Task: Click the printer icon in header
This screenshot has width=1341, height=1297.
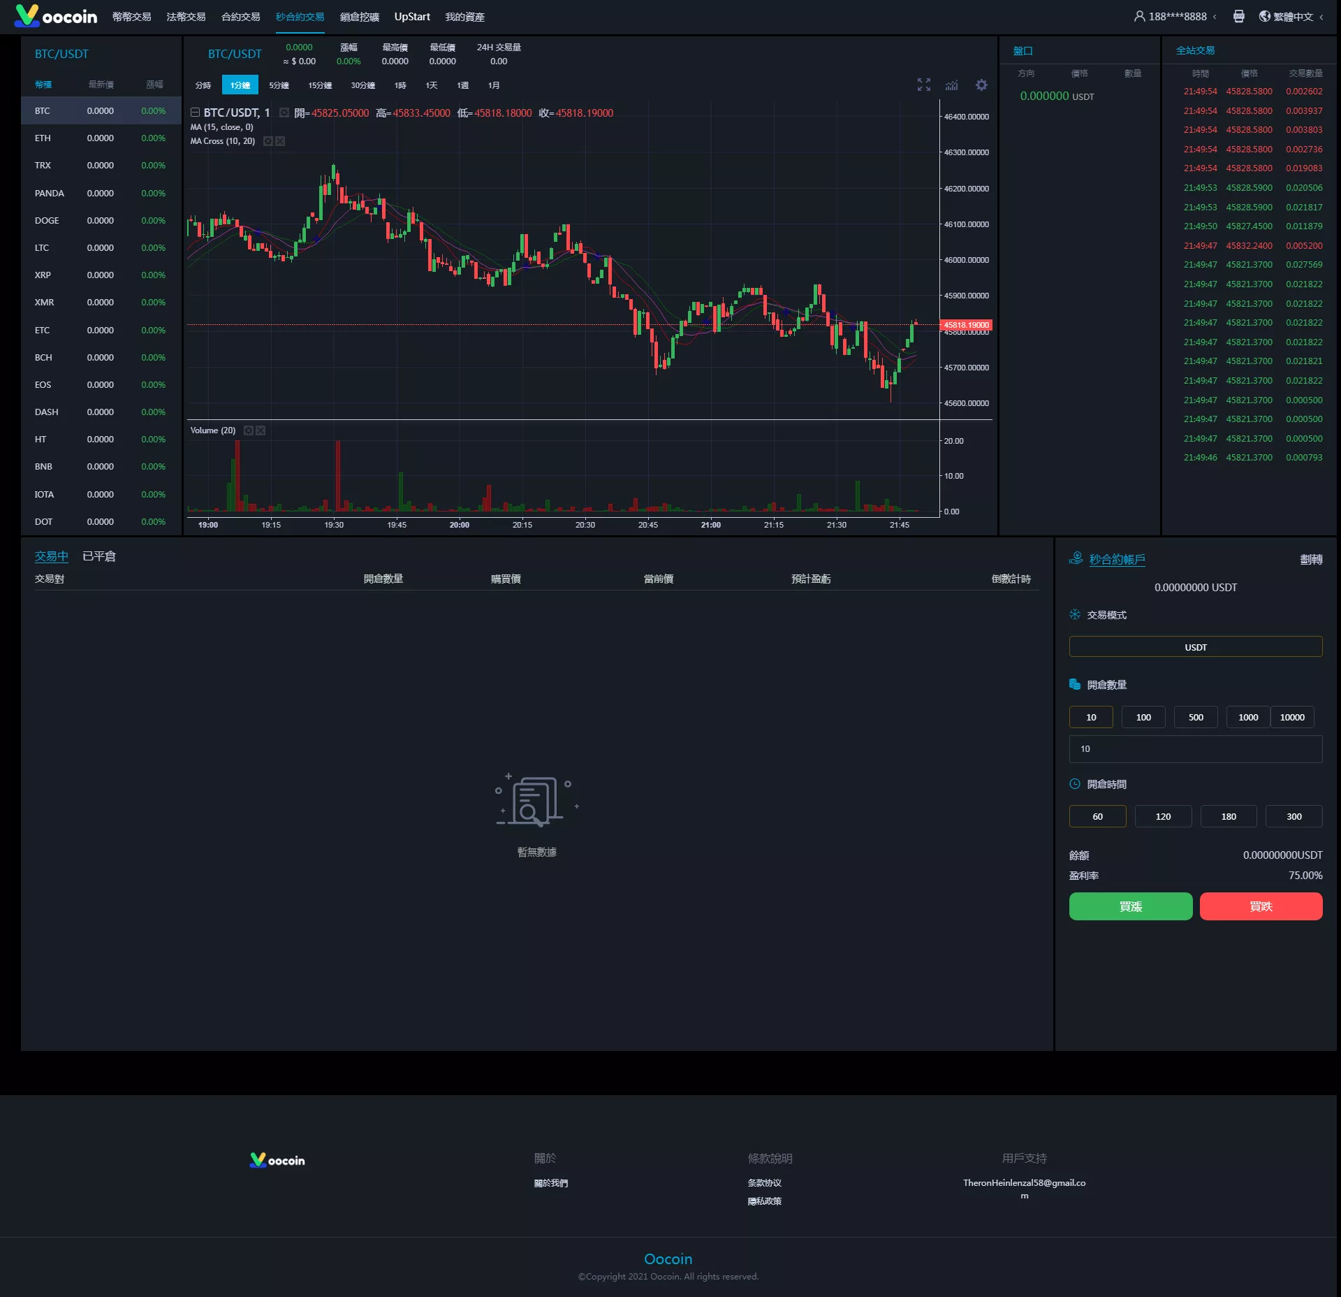Action: tap(1238, 17)
